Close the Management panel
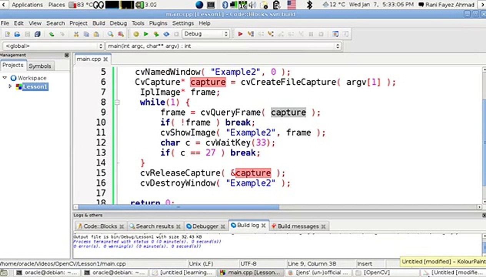486x277 pixels. 67,55
